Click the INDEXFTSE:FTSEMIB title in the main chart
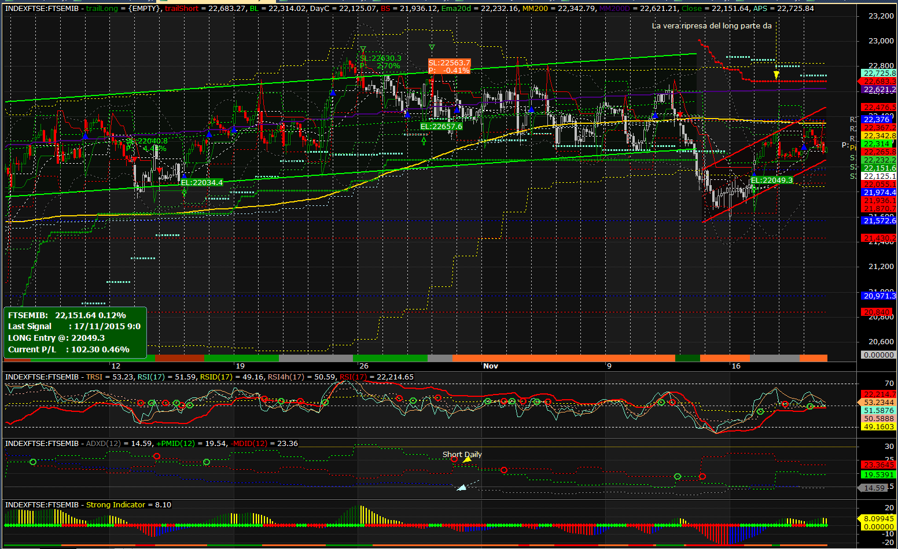Screen dimensions: 898x549 pyautogui.click(x=42, y=9)
